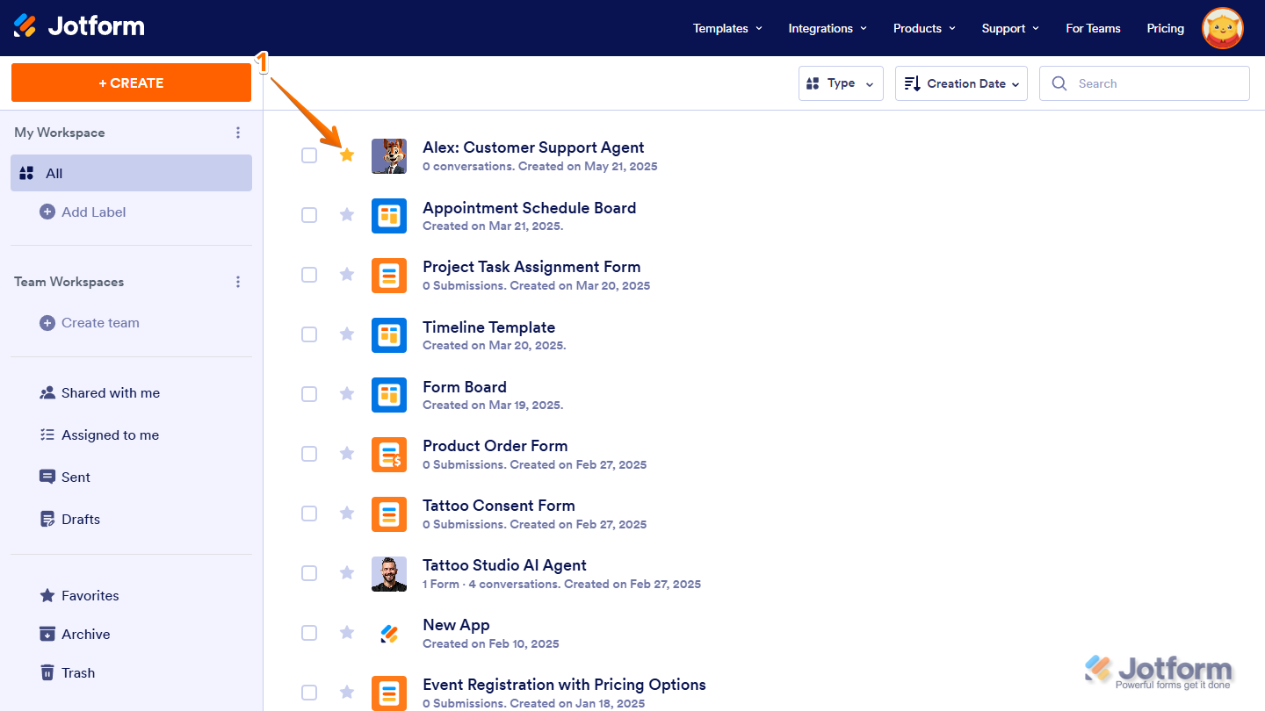1265x711 pixels.
Task: Click the Product Order Form payment form icon
Action: [389, 454]
